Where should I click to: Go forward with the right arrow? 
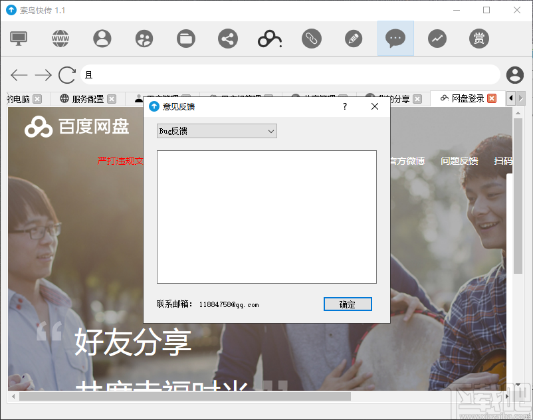(43, 74)
